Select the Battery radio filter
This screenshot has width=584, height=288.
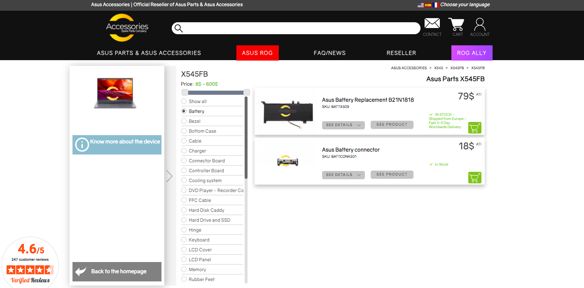point(184,111)
